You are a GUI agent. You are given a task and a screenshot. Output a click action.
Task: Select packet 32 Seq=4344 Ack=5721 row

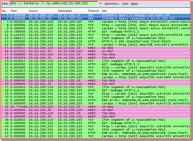click(96, 103)
